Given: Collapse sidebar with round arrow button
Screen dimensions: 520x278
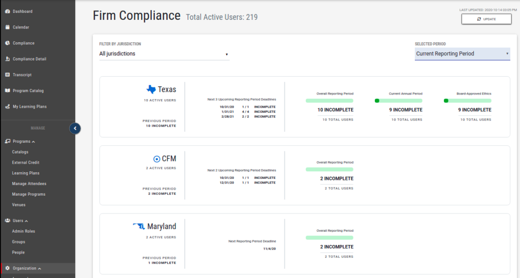Looking at the screenshot, I should point(75,129).
